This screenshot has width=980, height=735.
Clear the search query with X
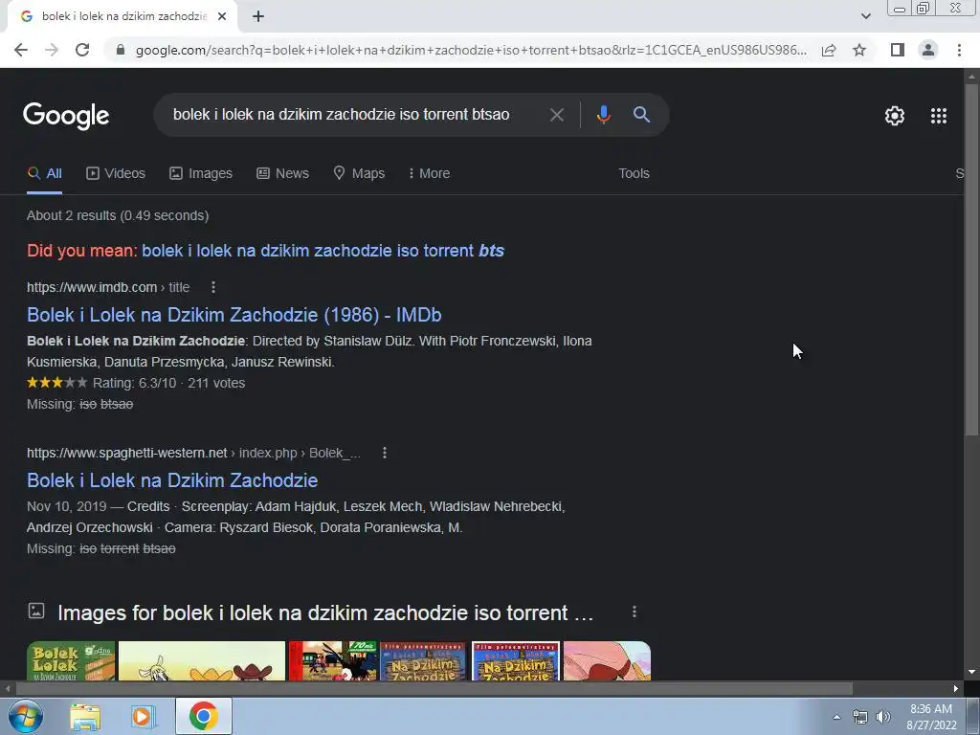pyautogui.click(x=556, y=115)
